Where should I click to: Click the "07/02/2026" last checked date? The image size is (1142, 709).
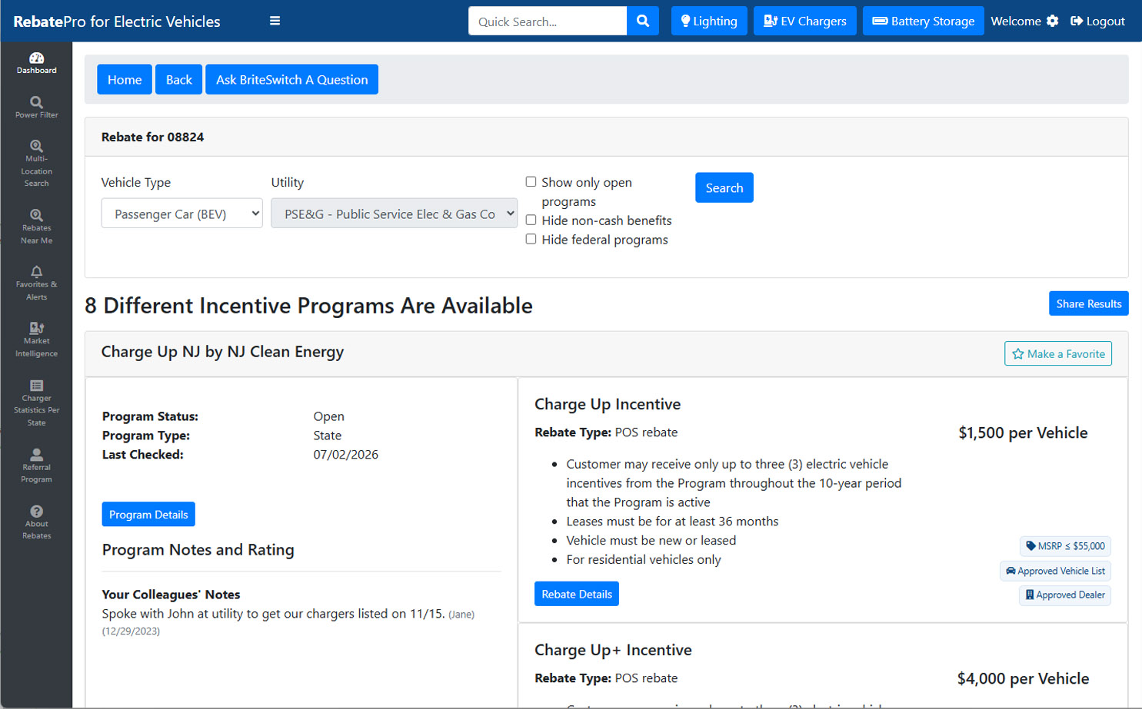pos(346,454)
